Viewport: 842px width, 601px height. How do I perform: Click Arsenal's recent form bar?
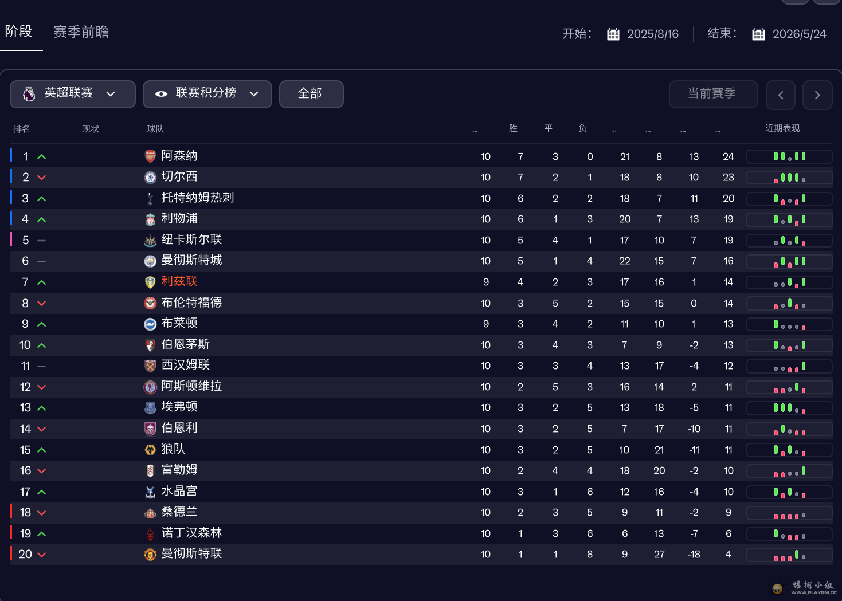click(x=789, y=156)
